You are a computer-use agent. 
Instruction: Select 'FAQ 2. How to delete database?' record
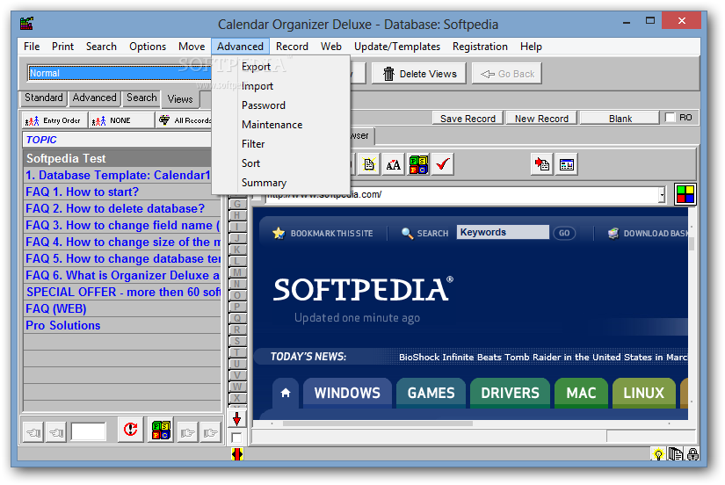click(x=122, y=208)
